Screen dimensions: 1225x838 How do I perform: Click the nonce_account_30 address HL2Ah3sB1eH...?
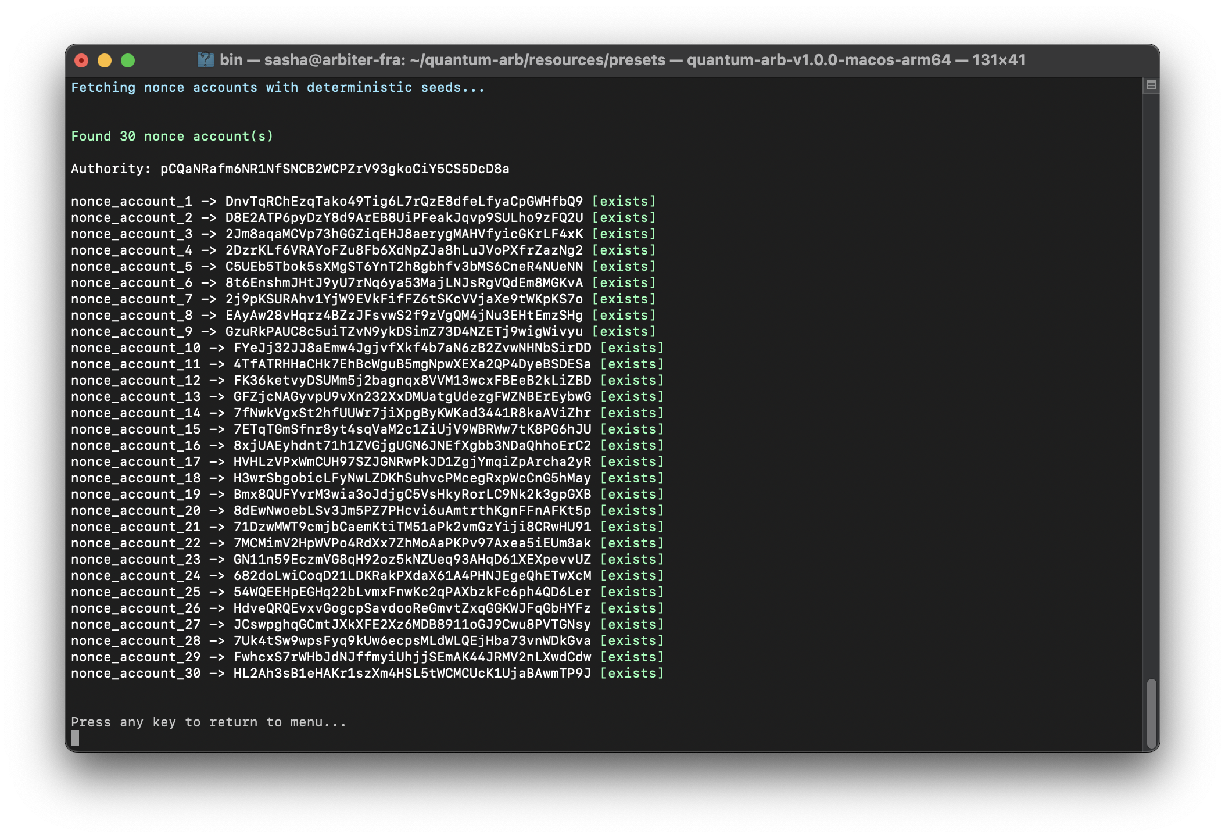pos(412,674)
